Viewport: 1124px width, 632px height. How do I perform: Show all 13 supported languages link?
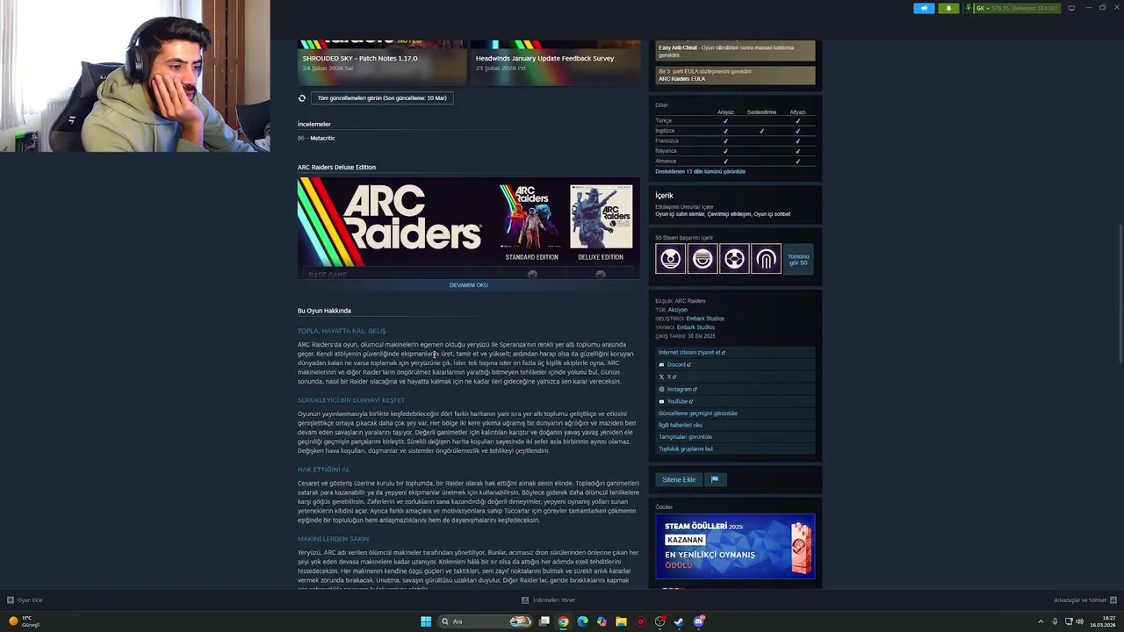coord(700,171)
